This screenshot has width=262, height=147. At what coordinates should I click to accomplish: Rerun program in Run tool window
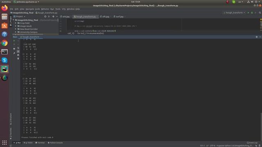14,41
